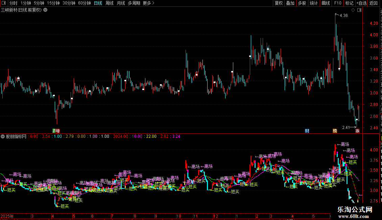Select the 60分钟 period tab
The width and height of the screenshot is (382, 220).
(x=84, y=3)
